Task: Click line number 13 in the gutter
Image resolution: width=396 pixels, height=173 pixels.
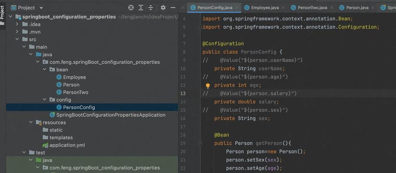Action: pyautogui.click(x=183, y=93)
